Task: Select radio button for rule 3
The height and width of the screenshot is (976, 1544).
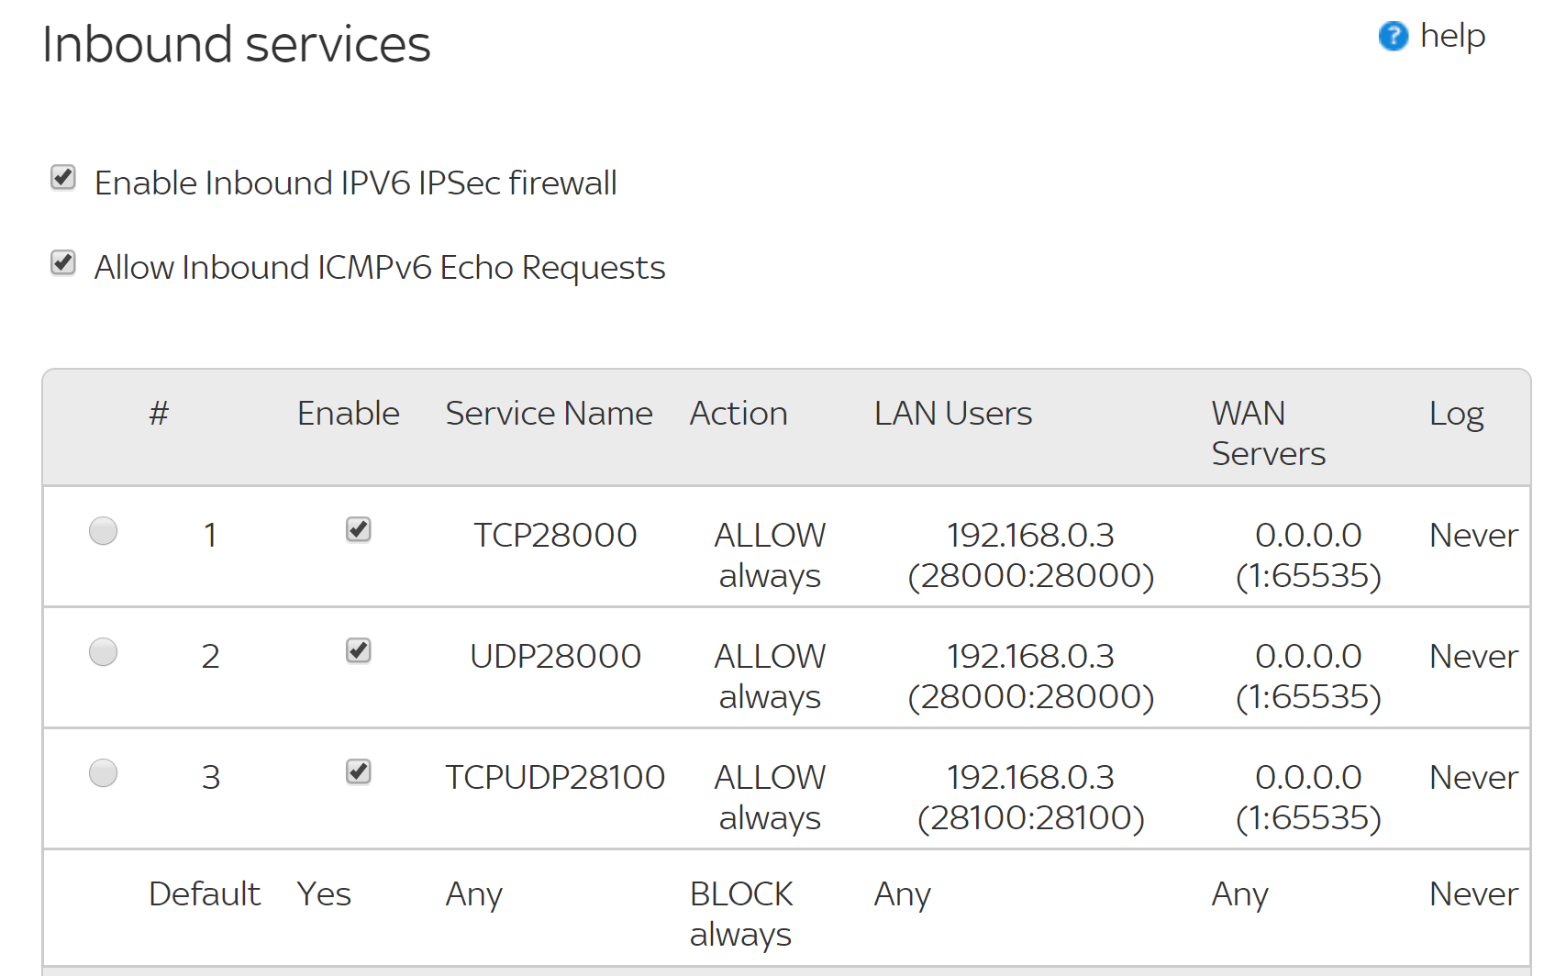Action: [103, 773]
